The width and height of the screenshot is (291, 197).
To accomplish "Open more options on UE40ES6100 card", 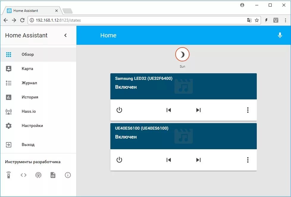I will 248,160.
